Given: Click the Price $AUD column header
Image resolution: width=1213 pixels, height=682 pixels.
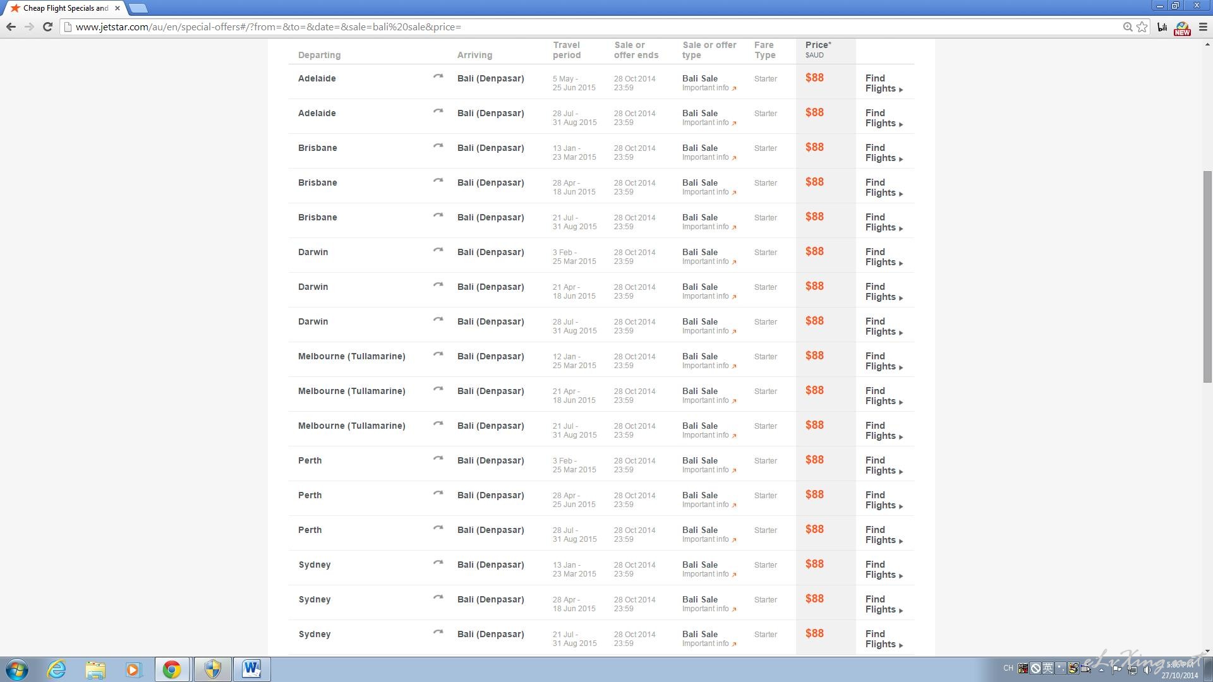Looking at the screenshot, I should (818, 49).
